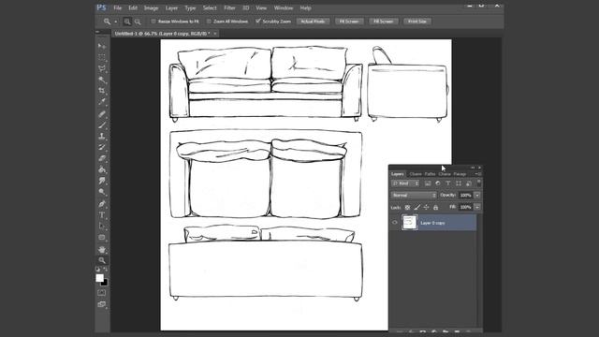Open the Select menu

click(210, 8)
